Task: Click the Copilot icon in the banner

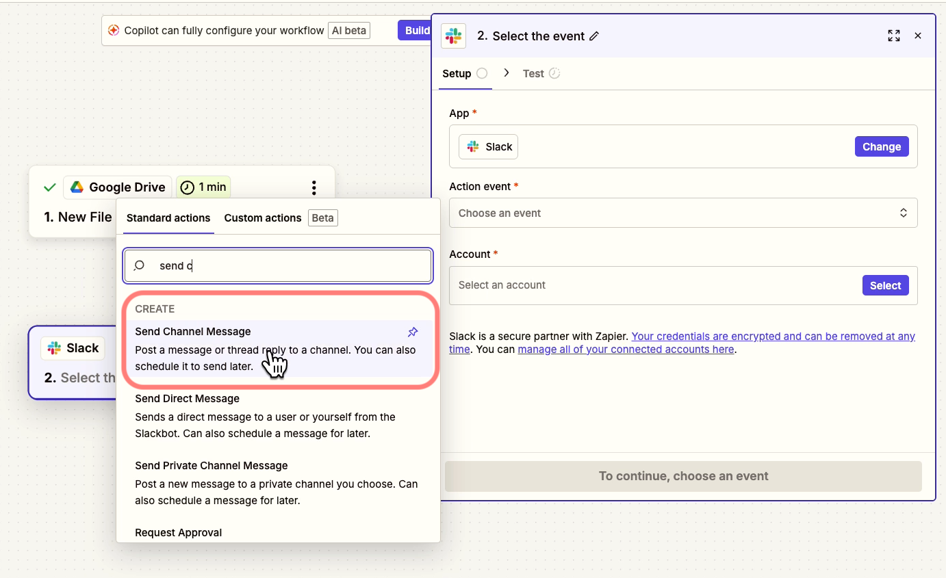Action: 114,30
